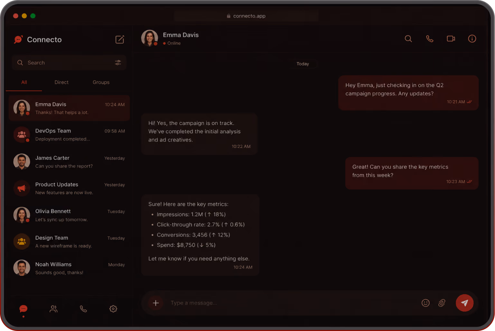This screenshot has height=331, width=495.
Task: Click the Design Team group avatar
Action: [x=22, y=242]
